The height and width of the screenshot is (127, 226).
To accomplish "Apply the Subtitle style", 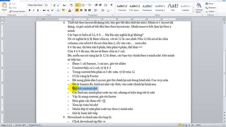I will click(x=185, y=8).
